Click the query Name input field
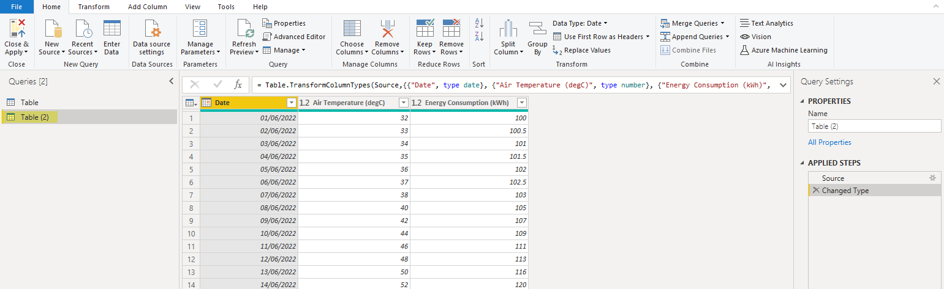This screenshot has width=944, height=289. 874,126
